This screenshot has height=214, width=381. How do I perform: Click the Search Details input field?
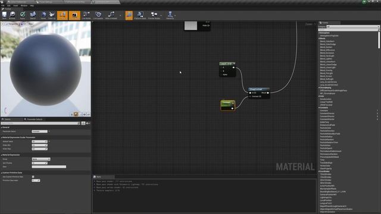click(40, 123)
